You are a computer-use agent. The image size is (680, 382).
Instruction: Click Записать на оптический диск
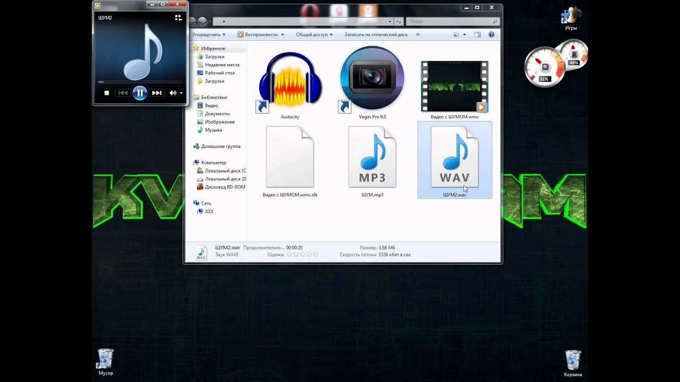376,34
